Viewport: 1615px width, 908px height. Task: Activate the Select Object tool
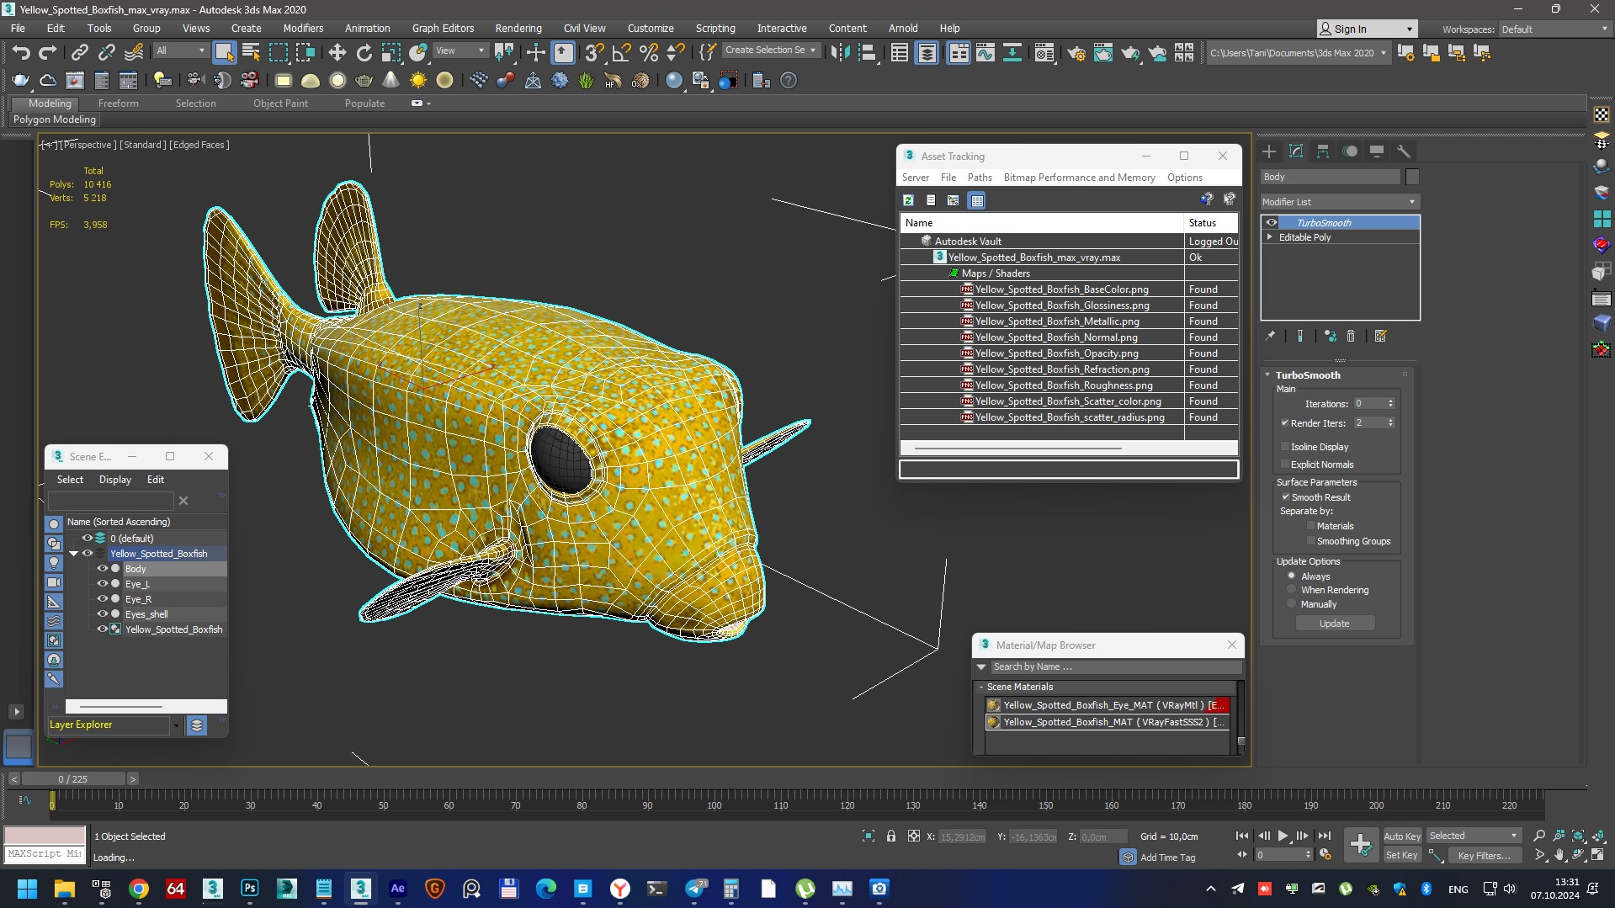point(224,53)
